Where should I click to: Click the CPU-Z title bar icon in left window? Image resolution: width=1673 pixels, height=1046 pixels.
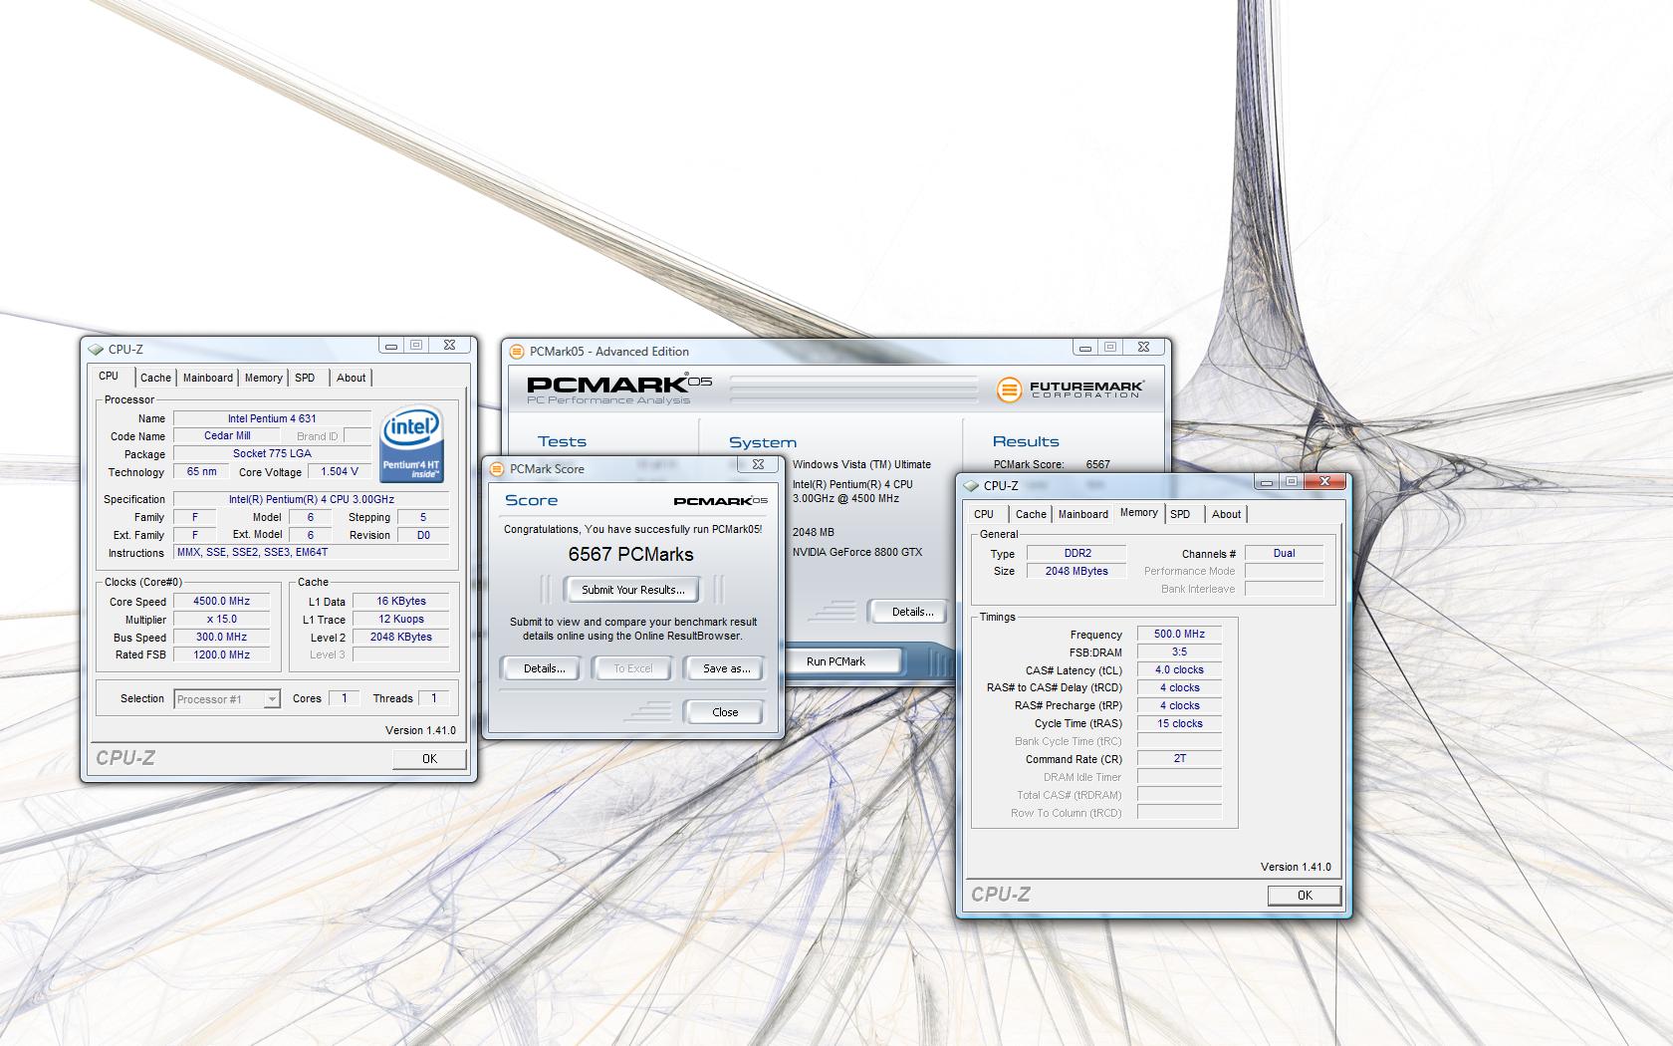point(96,350)
